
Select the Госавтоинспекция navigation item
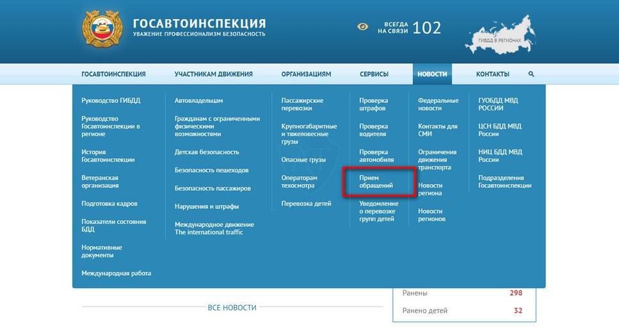pyautogui.click(x=113, y=74)
